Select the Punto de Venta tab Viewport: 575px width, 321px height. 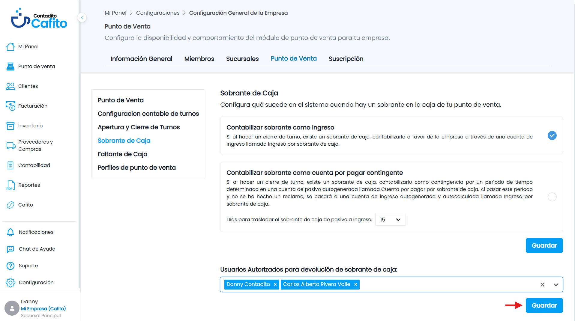(x=294, y=59)
